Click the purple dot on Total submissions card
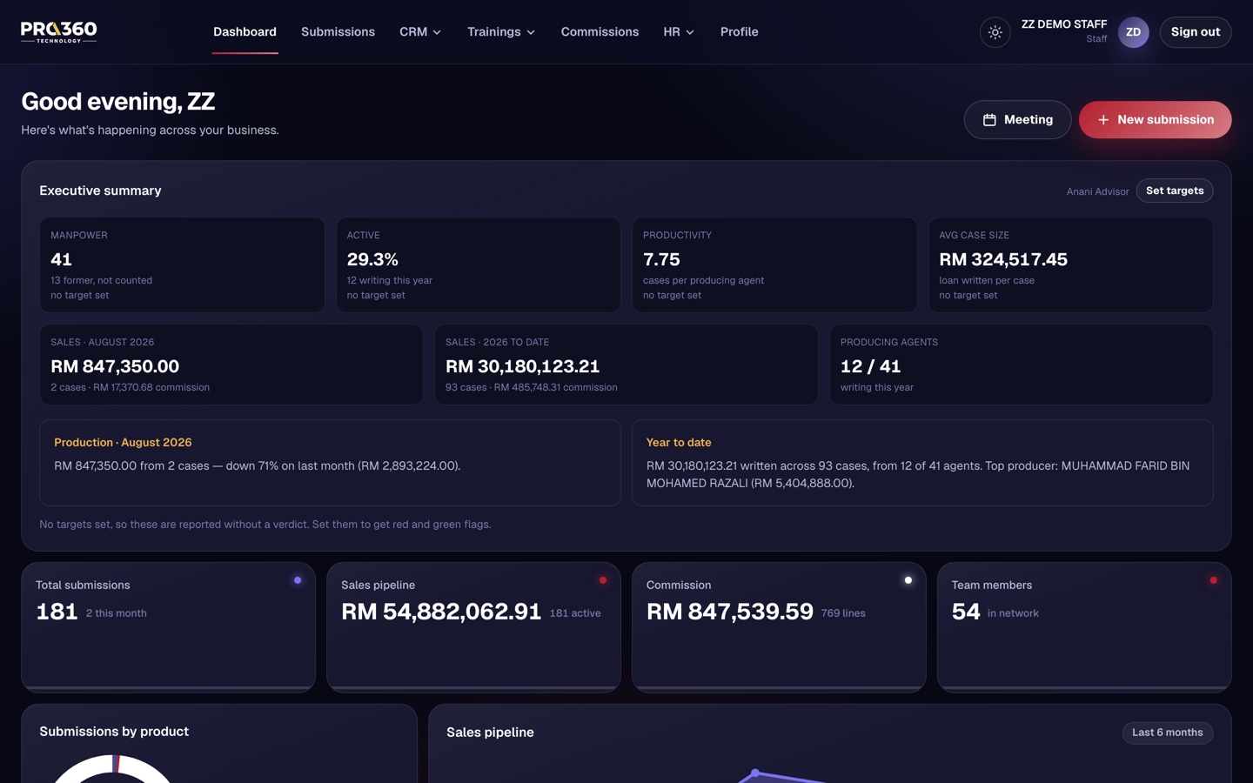The width and height of the screenshot is (1253, 783). pos(298,580)
